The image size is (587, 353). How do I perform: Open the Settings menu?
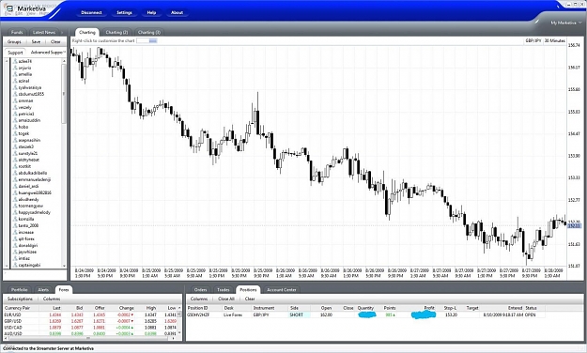(x=124, y=13)
